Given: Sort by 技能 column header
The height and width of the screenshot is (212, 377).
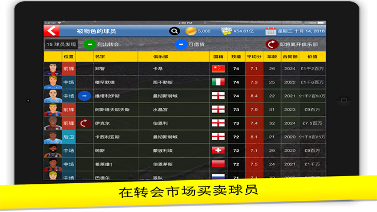Looking at the screenshot, I should pos(236,57).
